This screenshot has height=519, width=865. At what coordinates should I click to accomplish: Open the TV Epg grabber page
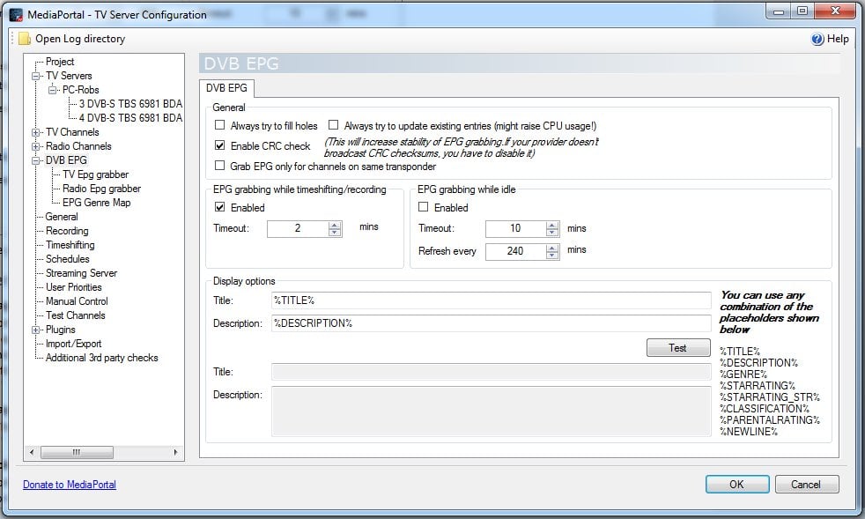click(x=95, y=174)
